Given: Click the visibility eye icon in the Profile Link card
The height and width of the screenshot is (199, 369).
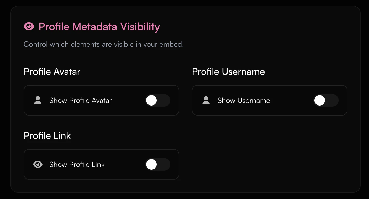Looking at the screenshot, I should point(38,164).
